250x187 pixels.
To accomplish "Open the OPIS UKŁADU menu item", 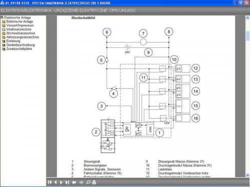I will pos(122,10).
